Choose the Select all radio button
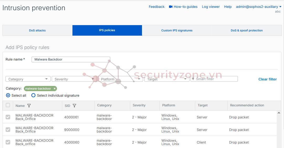 [8, 95]
